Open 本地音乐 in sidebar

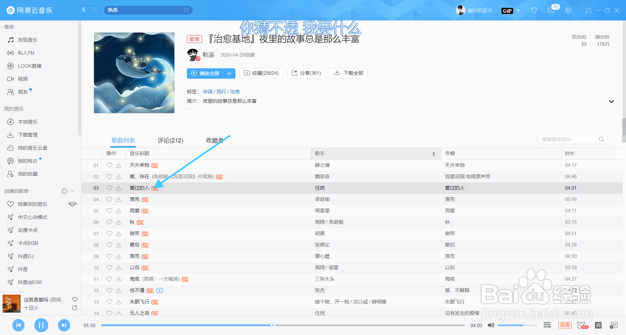[28, 122]
